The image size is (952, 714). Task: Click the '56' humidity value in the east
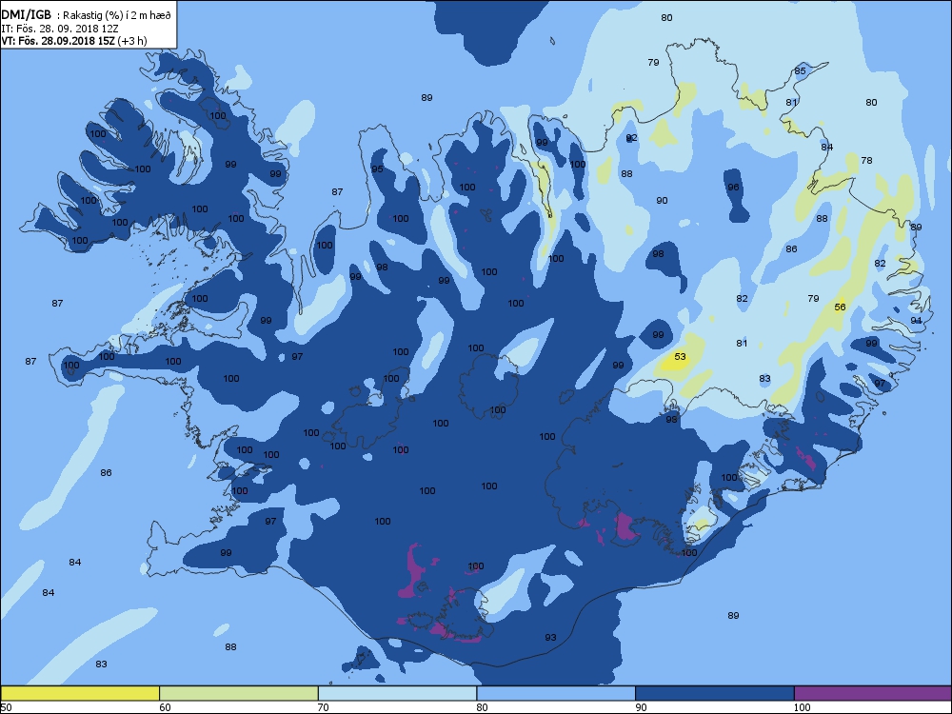point(840,307)
